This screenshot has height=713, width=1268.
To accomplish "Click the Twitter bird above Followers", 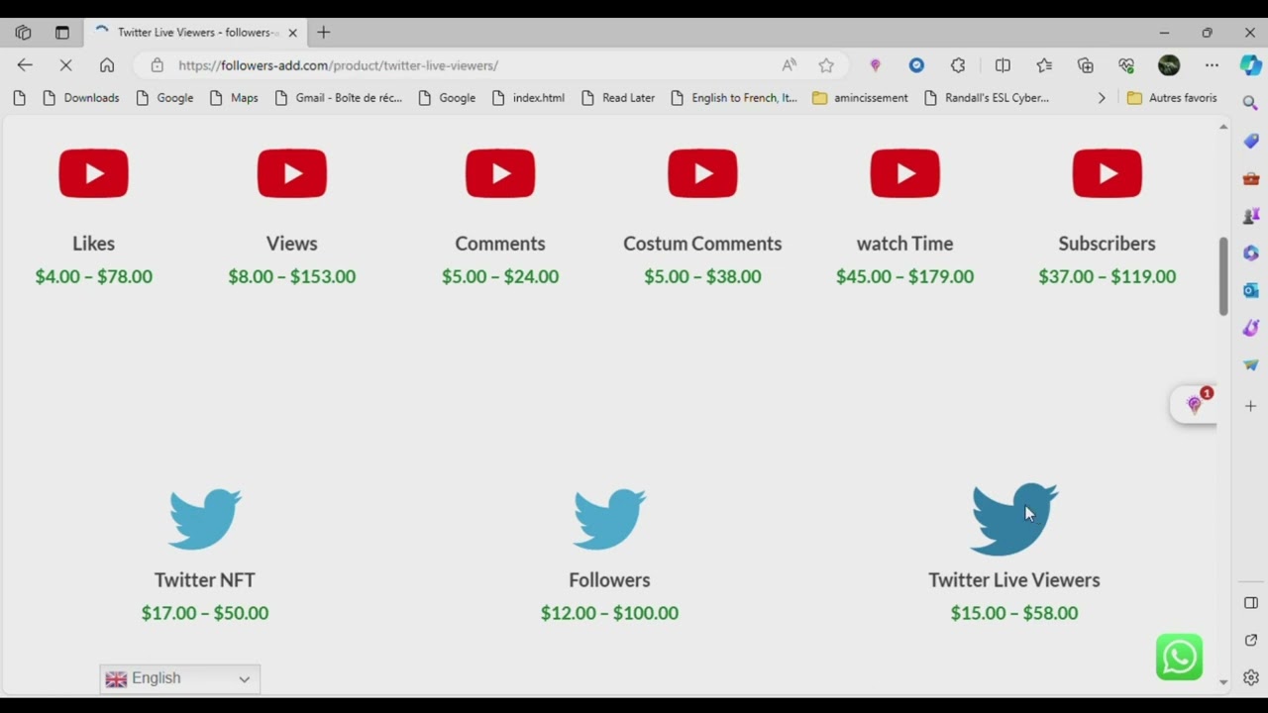I will [609, 519].
